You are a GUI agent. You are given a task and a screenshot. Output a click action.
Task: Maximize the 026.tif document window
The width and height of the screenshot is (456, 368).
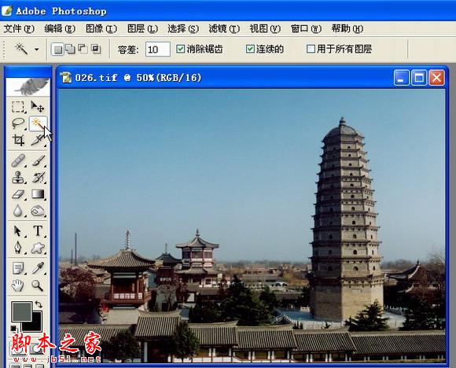click(419, 78)
